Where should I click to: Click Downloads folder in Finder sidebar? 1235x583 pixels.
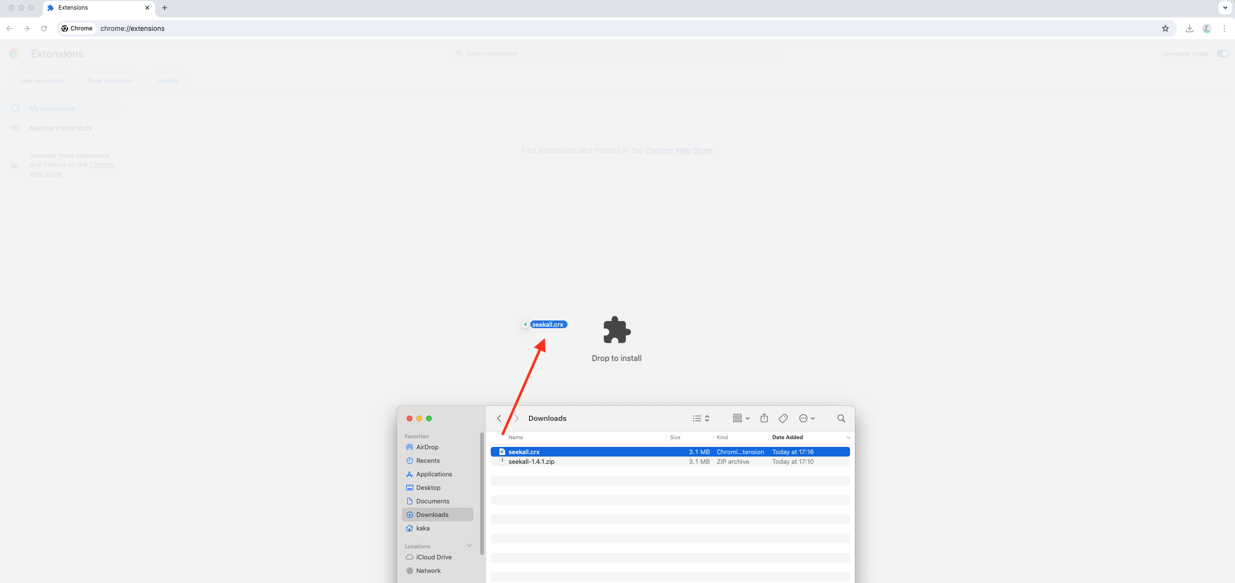point(432,514)
